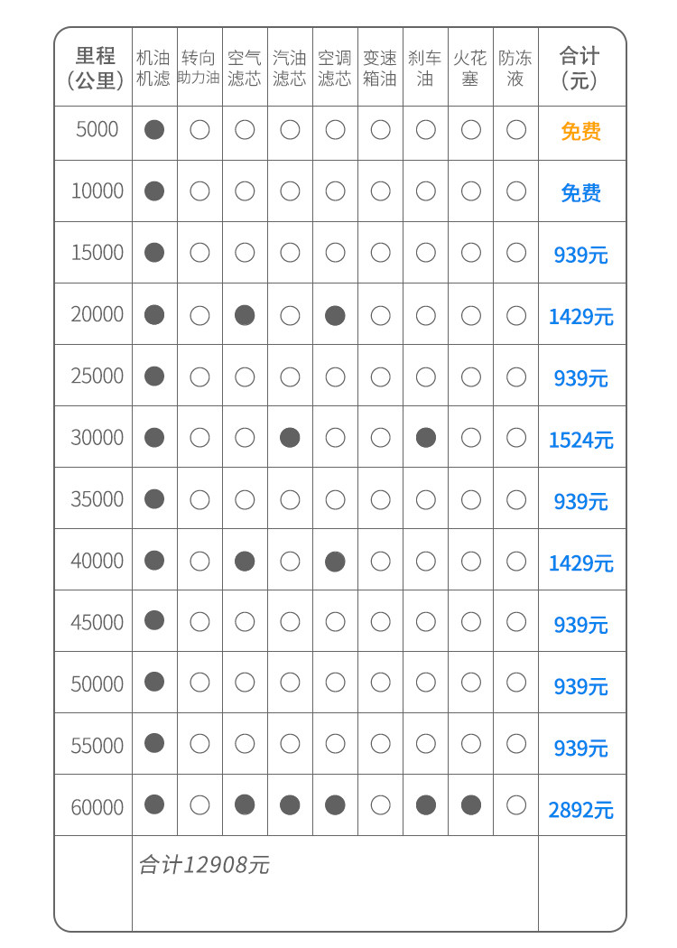Click the filled 刹车油 dot in the 60000 row
Viewport: 677px width, 948px height.
[425, 804]
